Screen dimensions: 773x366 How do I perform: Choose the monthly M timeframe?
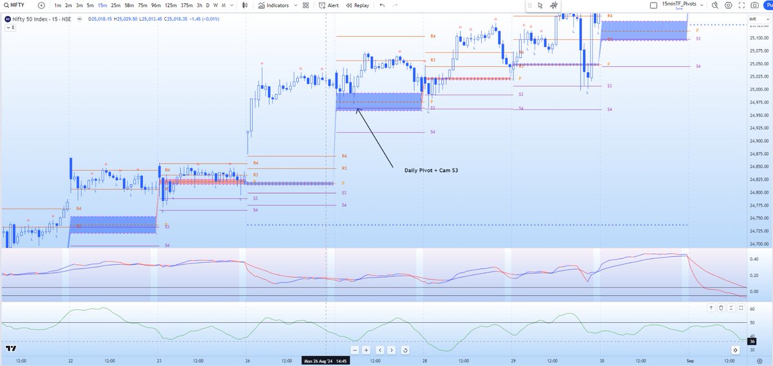[x=223, y=5]
